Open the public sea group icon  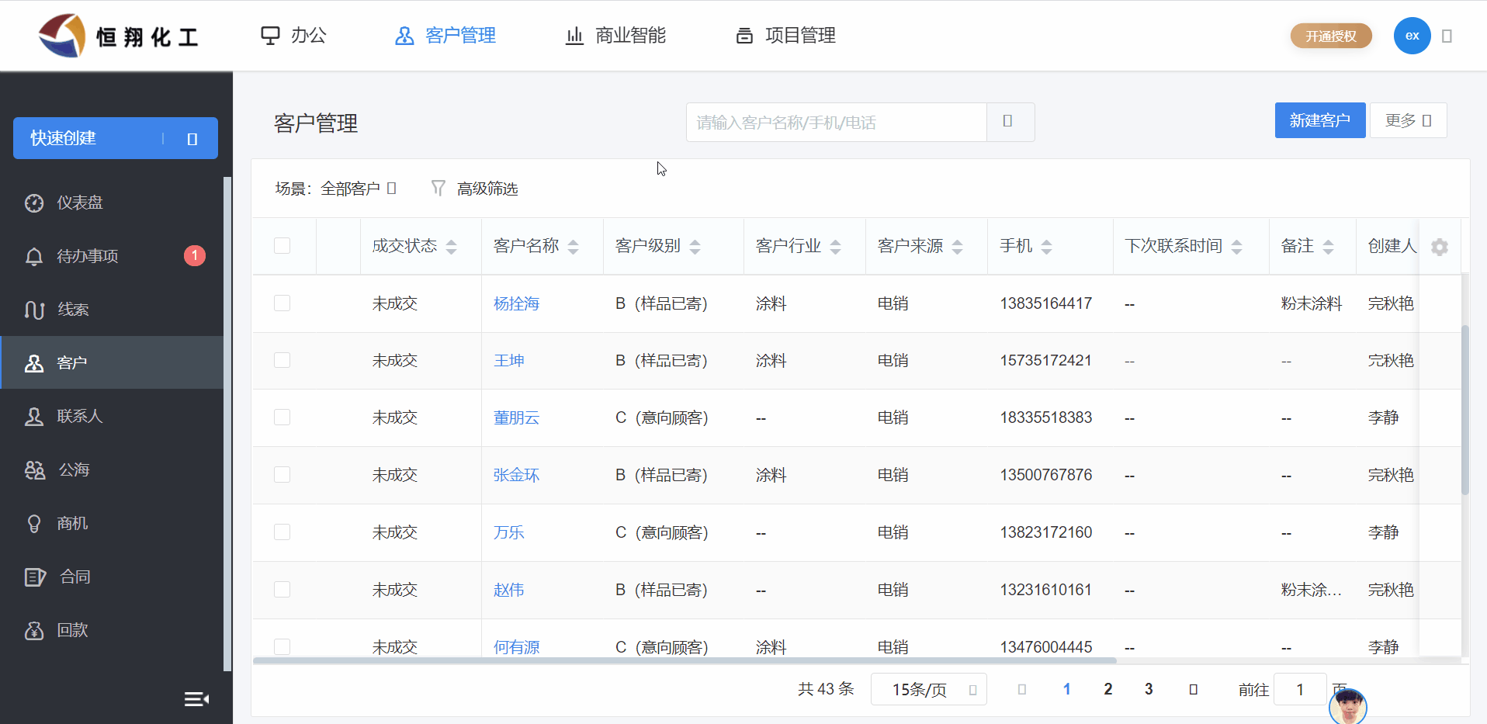pyautogui.click(x=35, y=470)
